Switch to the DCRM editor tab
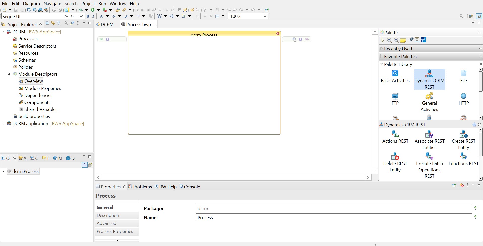This screenshot has height=246, width=483. (x=105, y=24)
